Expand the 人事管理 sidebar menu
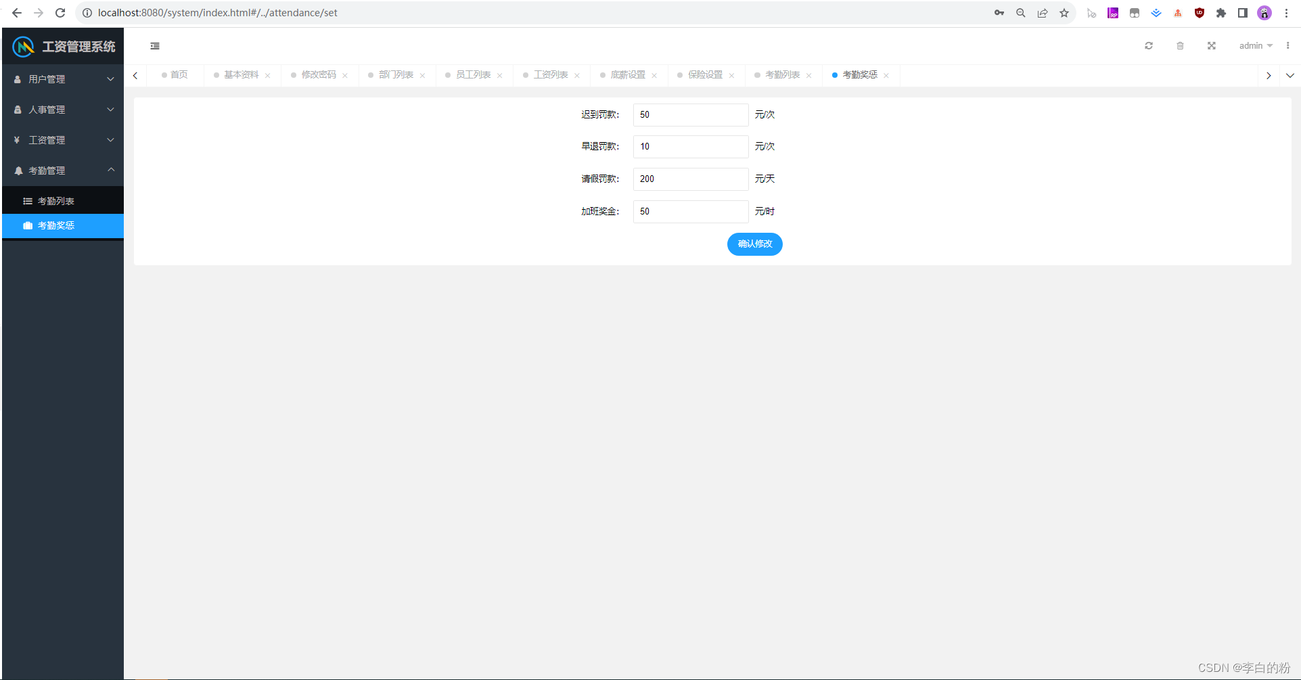This screenshot has width=1301, height=680. [x=63, y=110]
